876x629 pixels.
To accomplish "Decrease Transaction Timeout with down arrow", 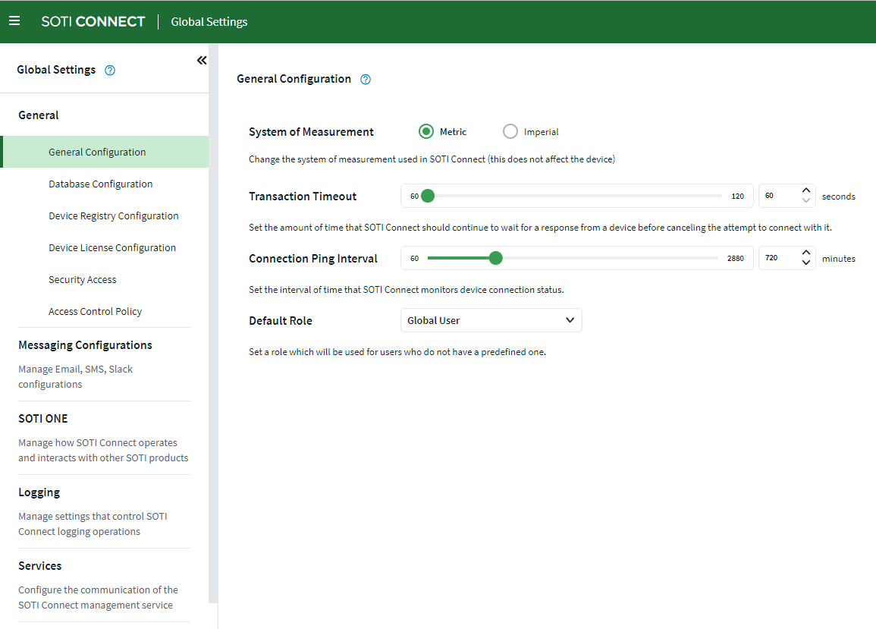I will (805, 201).
